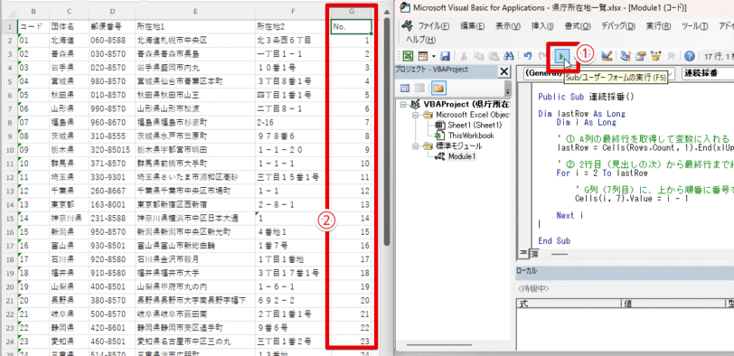Viewport: 734px width, 356px height.
Task: Switch to Procedure View at code bottom-left
Action: [523, 253]
